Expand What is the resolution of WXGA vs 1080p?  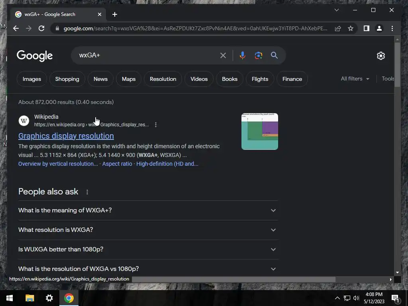[x=148, y=269]
